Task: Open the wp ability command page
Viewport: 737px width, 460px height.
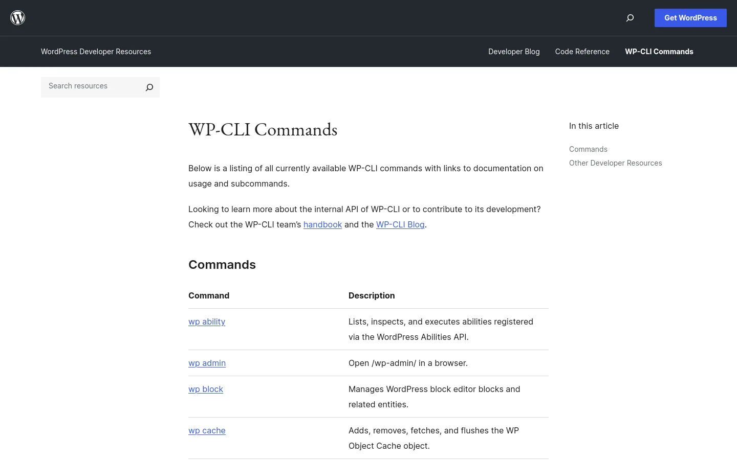Action: (207, 321)
